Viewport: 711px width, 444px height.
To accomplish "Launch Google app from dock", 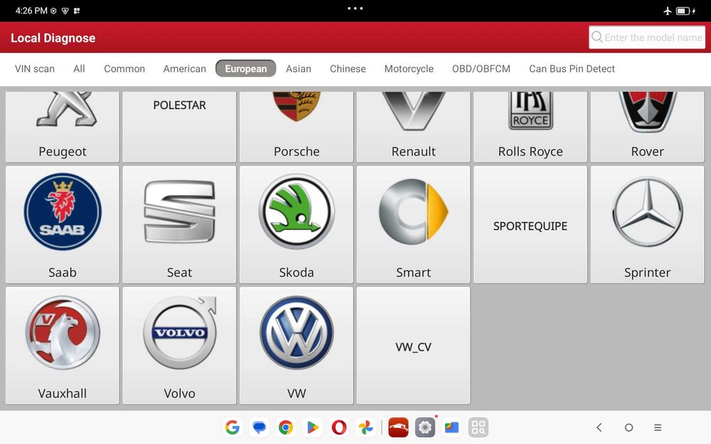I will pyautogui.click(x=232, y=427).
